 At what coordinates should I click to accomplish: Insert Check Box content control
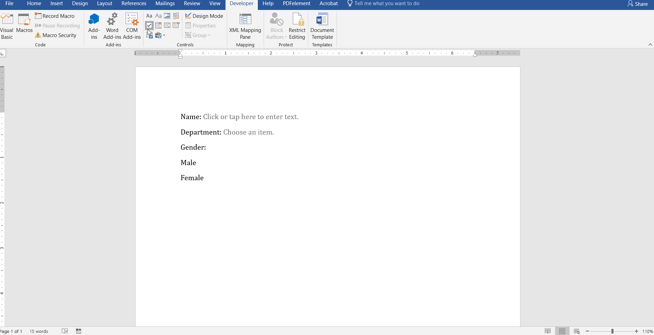[x=149, y=25]
